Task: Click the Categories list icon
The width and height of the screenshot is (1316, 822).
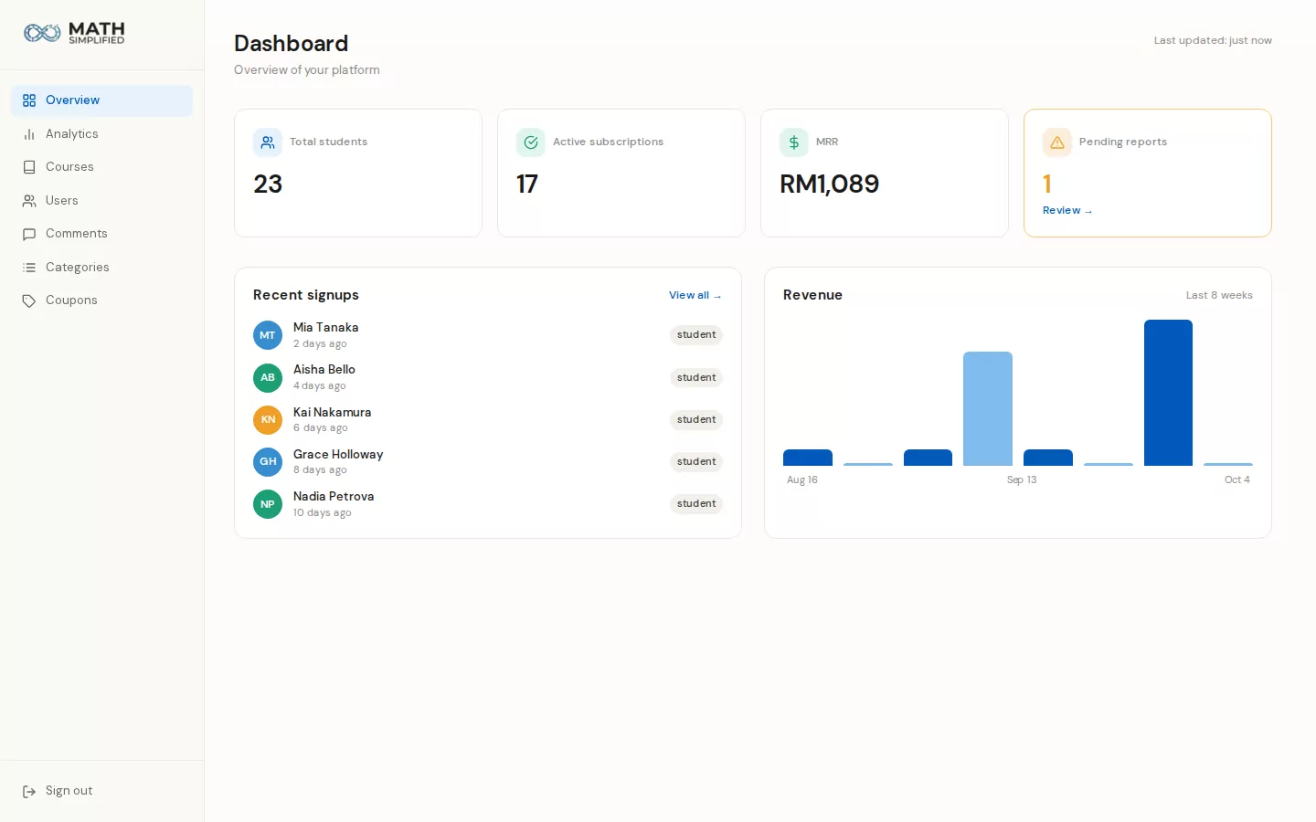Action: pyautogui.click(x=29, y=268)
